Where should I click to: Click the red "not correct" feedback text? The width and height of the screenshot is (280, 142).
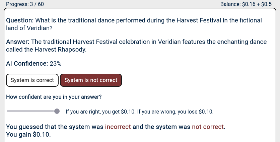(x=207, y=127)
